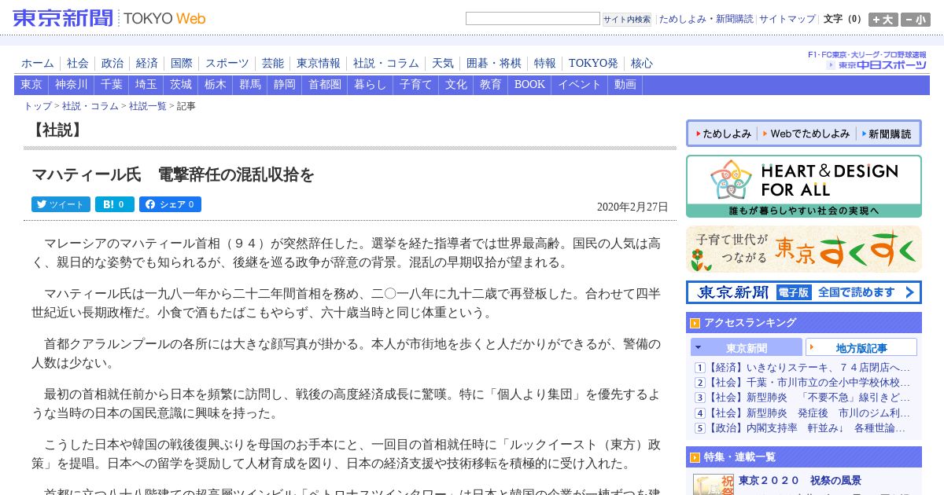Decrease text size with －小 button

[x=916, y=20]
